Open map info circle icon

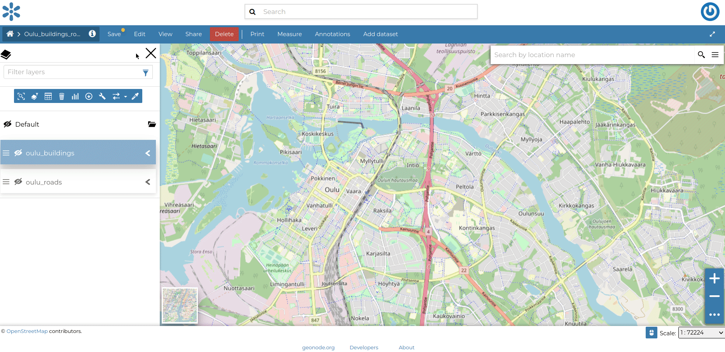pos(92,34)
